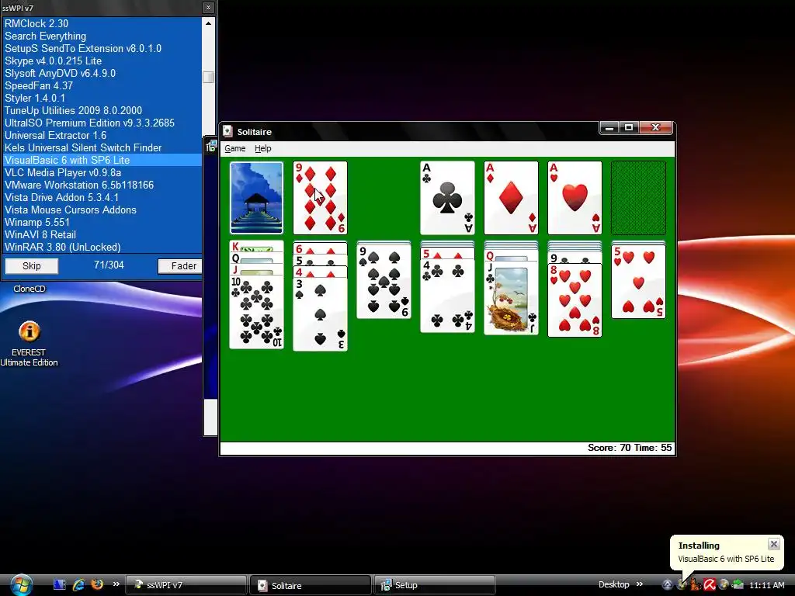Select the 8 of hearts card
795x596 pixels.
pos(575,300)
